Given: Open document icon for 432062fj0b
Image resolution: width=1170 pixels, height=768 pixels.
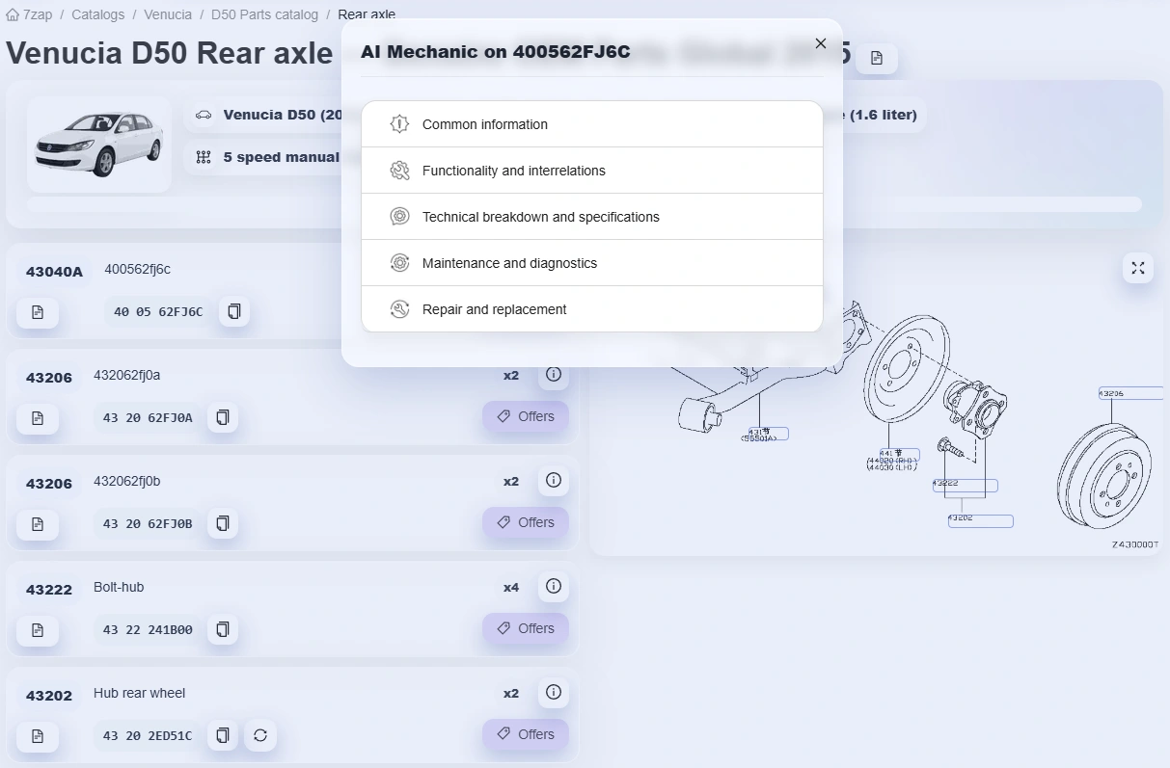Looking at the screenshot, I should [38, 524].
